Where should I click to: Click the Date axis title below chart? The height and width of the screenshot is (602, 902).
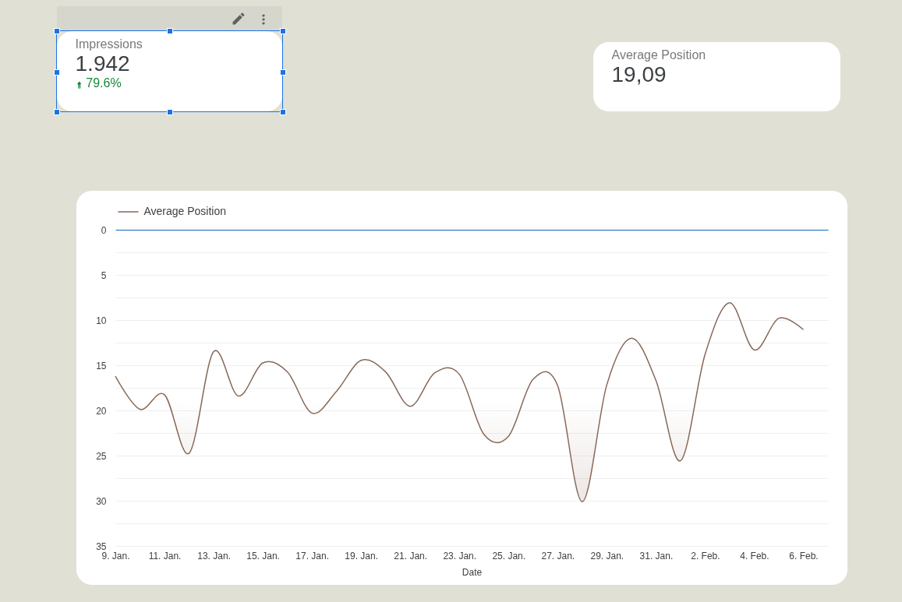472,572
